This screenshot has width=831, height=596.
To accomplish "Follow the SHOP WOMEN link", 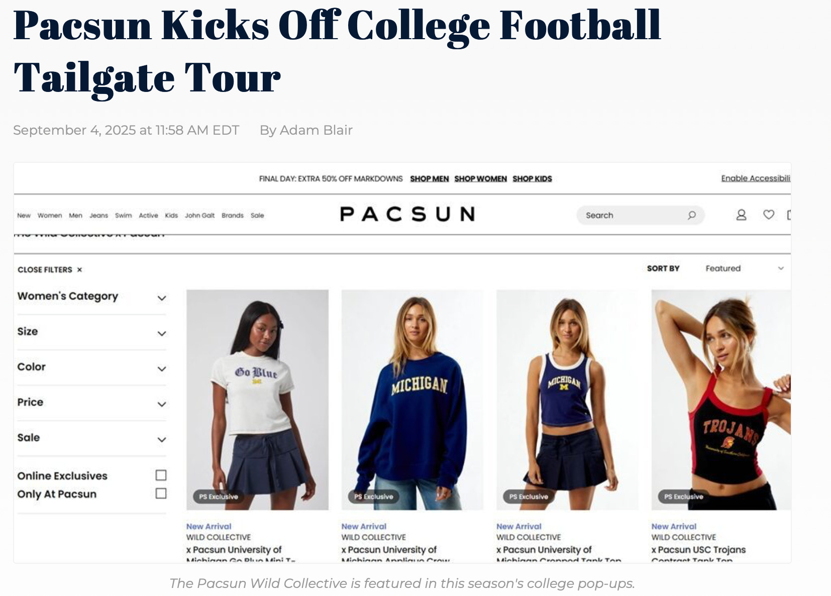I will coord(480,178).
